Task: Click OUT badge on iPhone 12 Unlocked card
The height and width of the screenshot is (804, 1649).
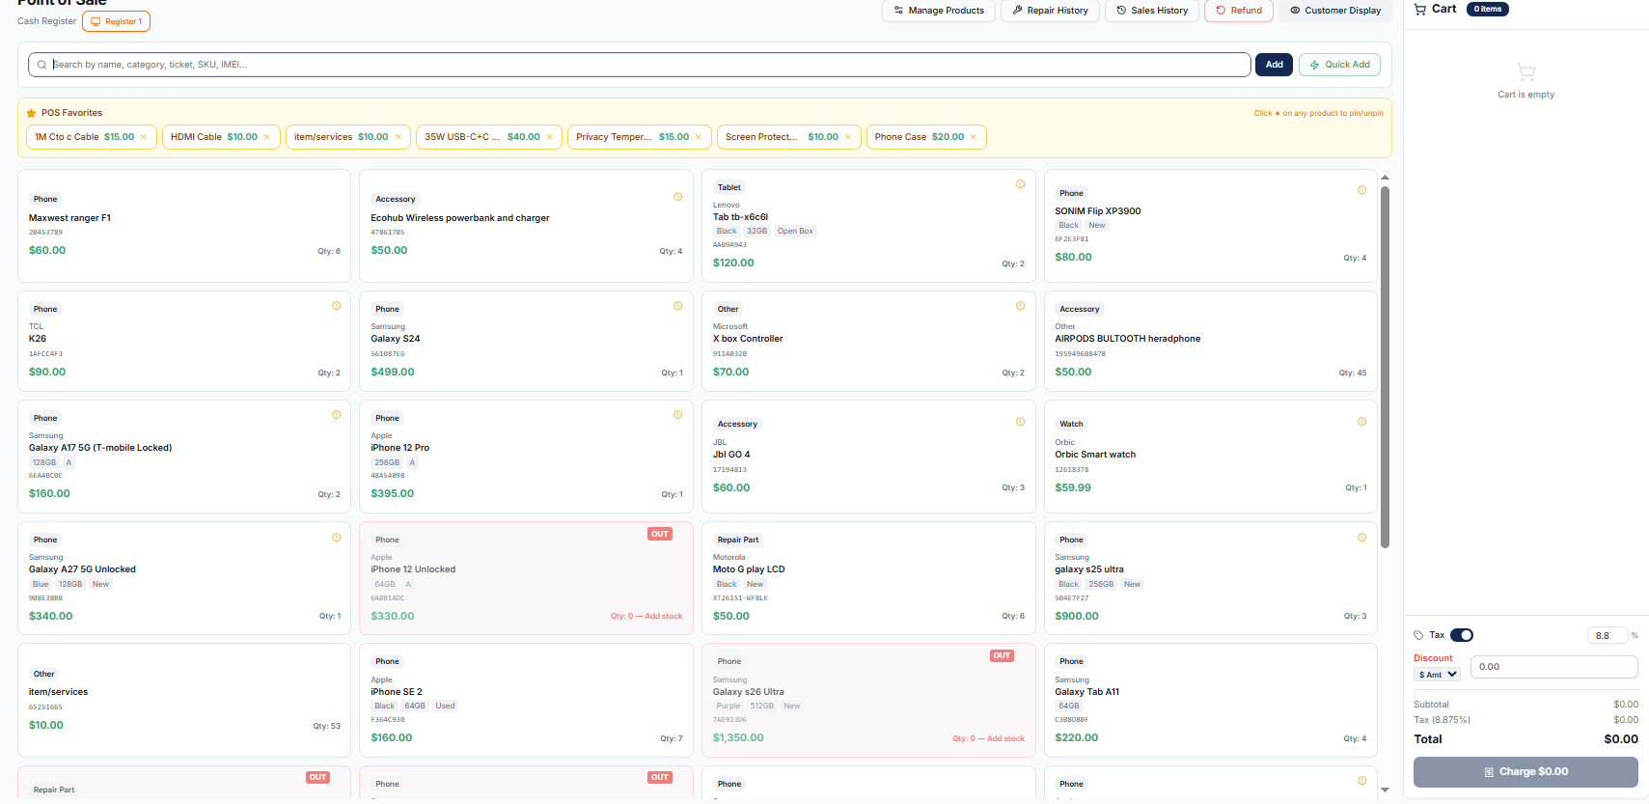Action: coord(660,534)
